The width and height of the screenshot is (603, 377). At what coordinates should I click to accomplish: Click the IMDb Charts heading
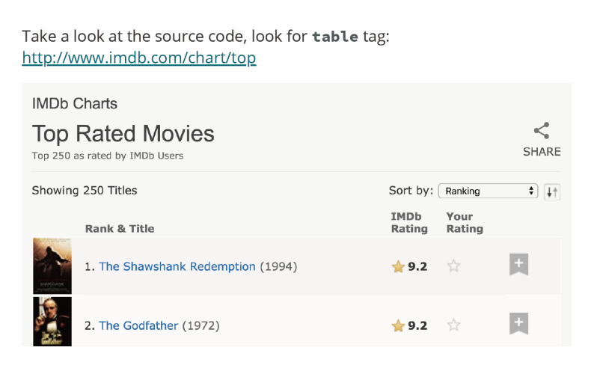[74, 104]
